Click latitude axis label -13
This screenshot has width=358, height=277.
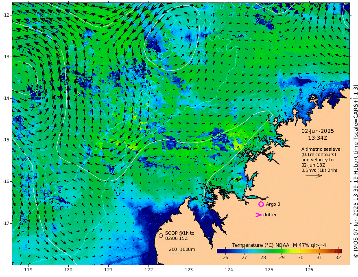coord(6,57)
